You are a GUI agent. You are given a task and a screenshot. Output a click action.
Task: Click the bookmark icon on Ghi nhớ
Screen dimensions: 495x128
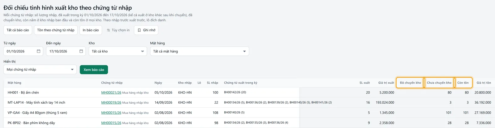[139, 30]
